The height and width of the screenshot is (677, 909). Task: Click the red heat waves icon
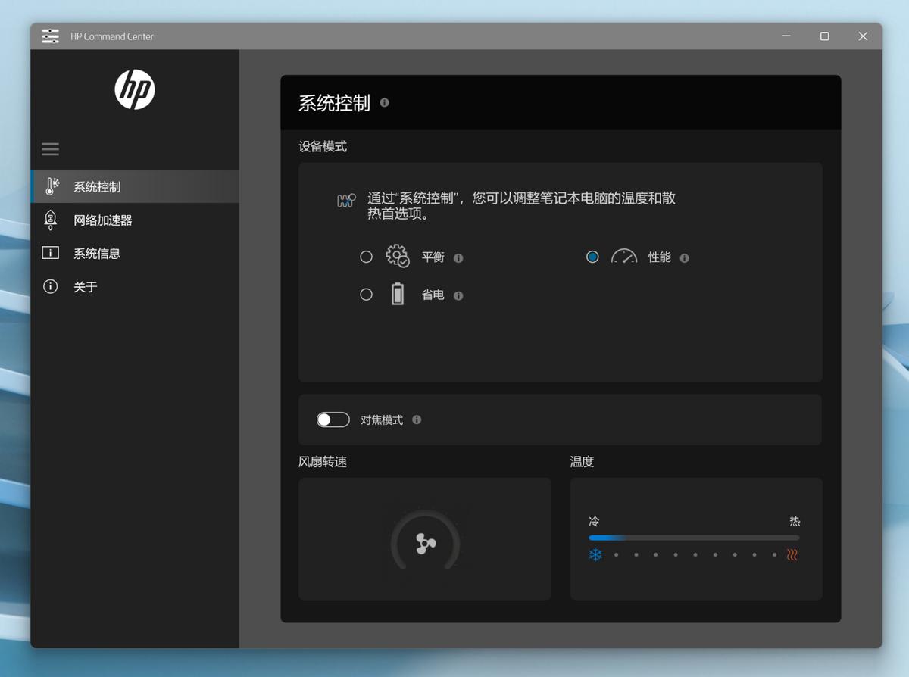click(792, 555)
